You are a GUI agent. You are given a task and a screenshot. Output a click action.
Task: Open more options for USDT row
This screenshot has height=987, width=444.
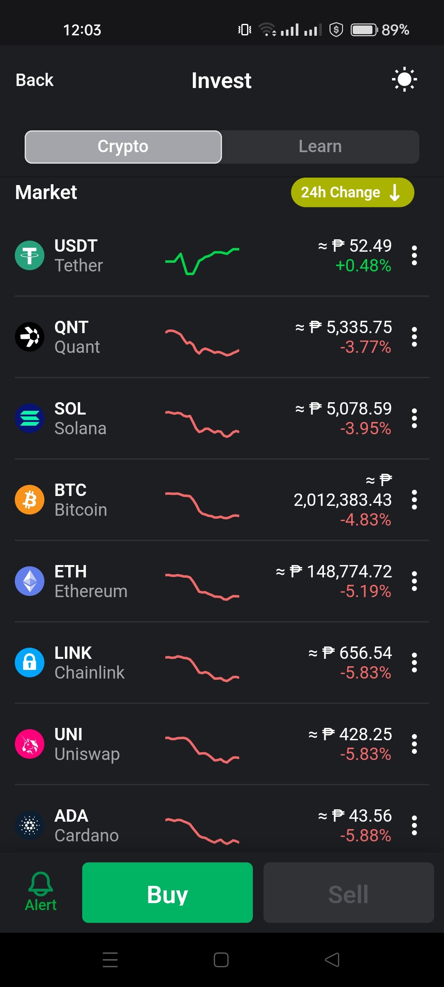pyautogui.click(x=414, y=255)
